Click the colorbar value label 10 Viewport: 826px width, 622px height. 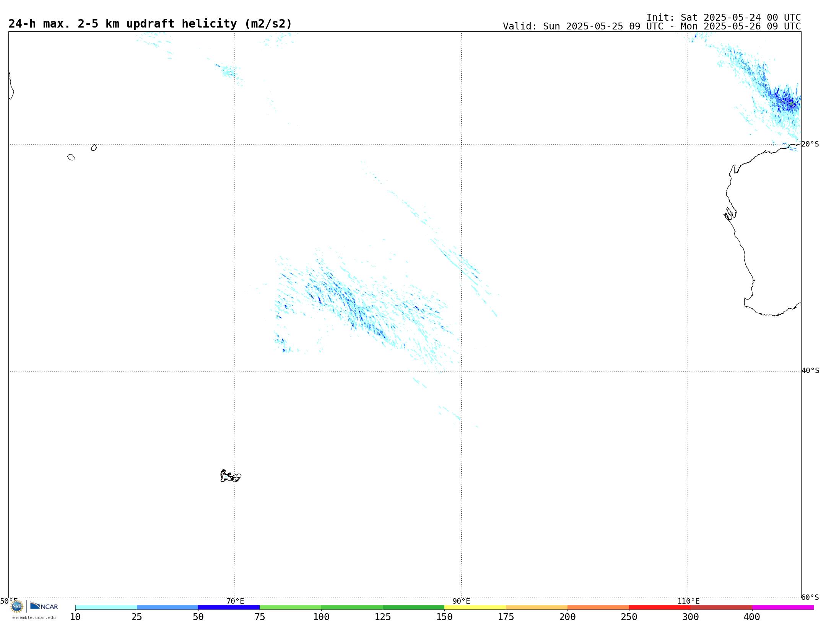click(75, 617)
